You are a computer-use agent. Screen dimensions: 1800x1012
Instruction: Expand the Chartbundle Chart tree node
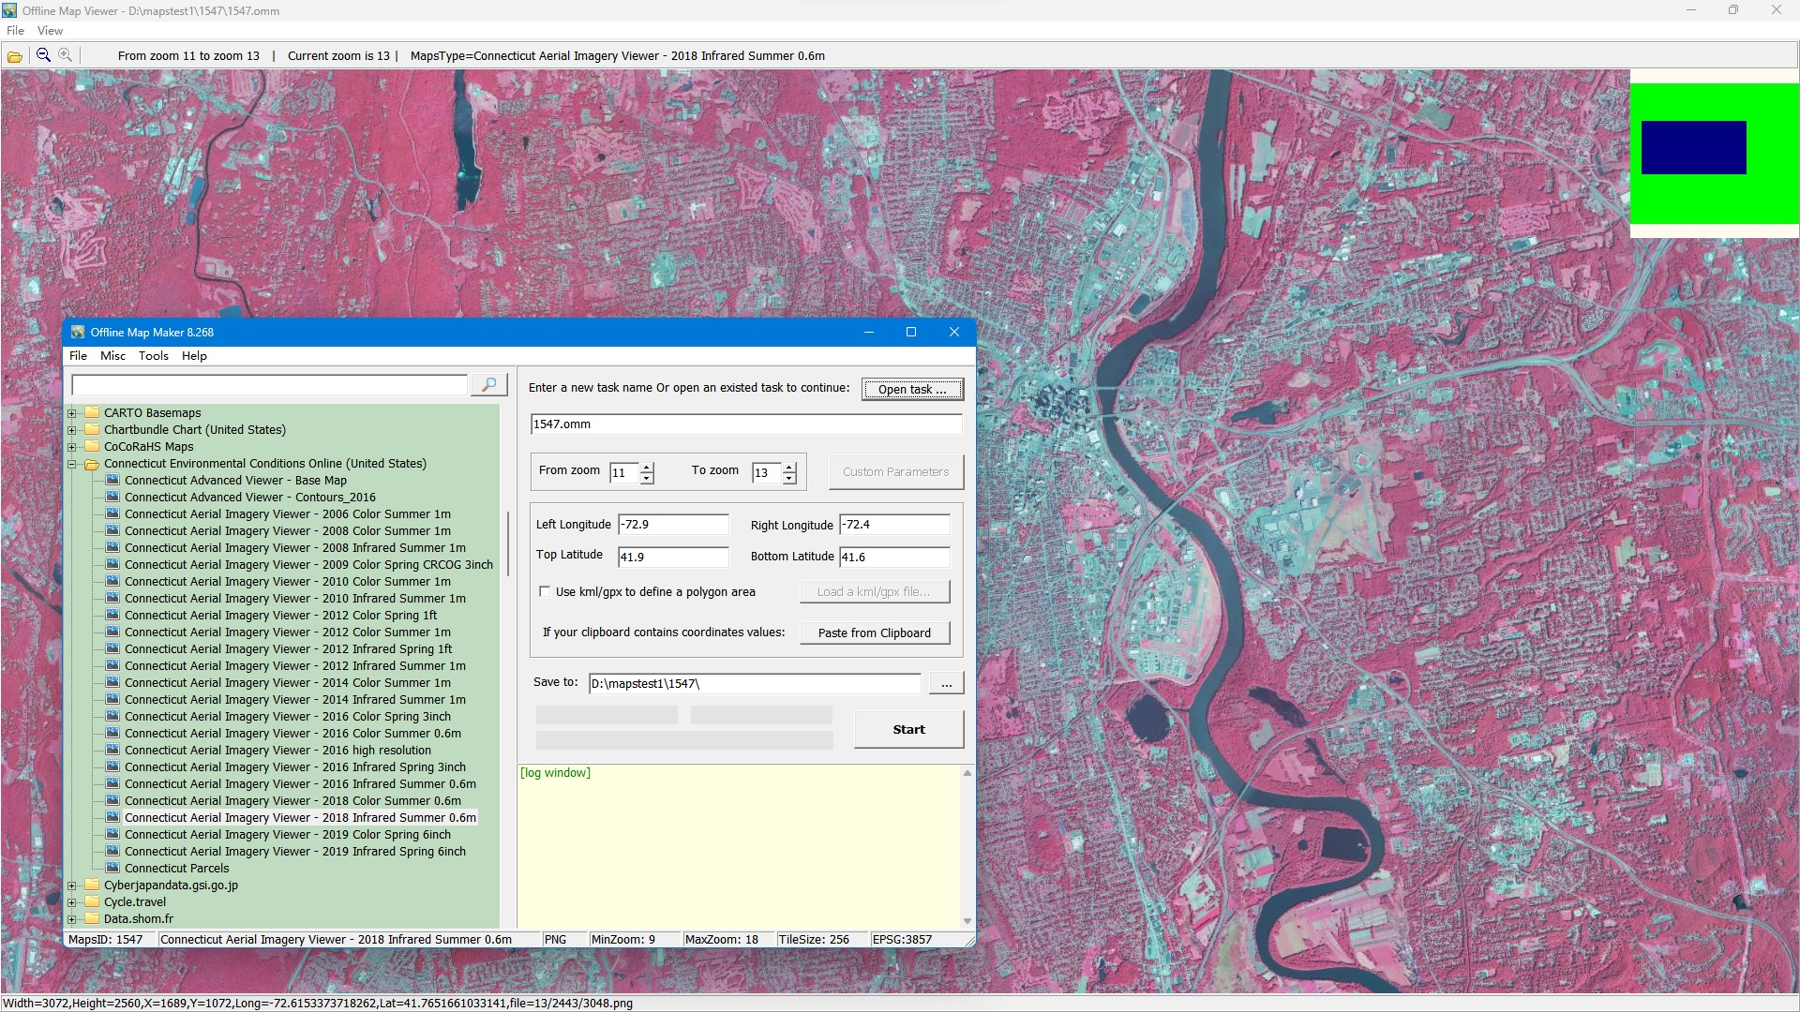click(x=72, y=429)
